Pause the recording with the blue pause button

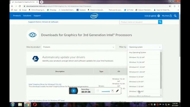pos(73,91)
